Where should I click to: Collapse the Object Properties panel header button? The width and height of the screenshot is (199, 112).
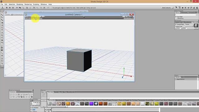point(198,11)
